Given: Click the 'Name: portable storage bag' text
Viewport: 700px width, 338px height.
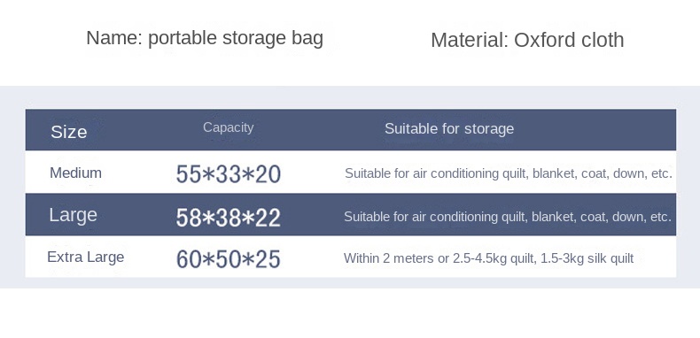Looking at the screenshot, I should pyautogui.click(x=205, y=38).
